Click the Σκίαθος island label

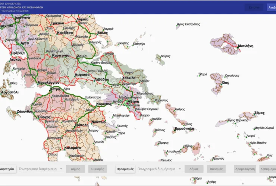(x=123, y=43)
